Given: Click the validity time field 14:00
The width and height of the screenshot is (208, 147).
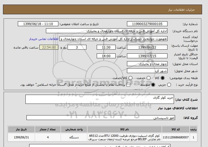Looking at the screenshot, I should pyautogui.click(x=106, y=56).
